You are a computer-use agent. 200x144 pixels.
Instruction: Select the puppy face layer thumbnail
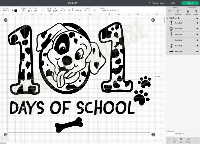[x=171, y=29]
